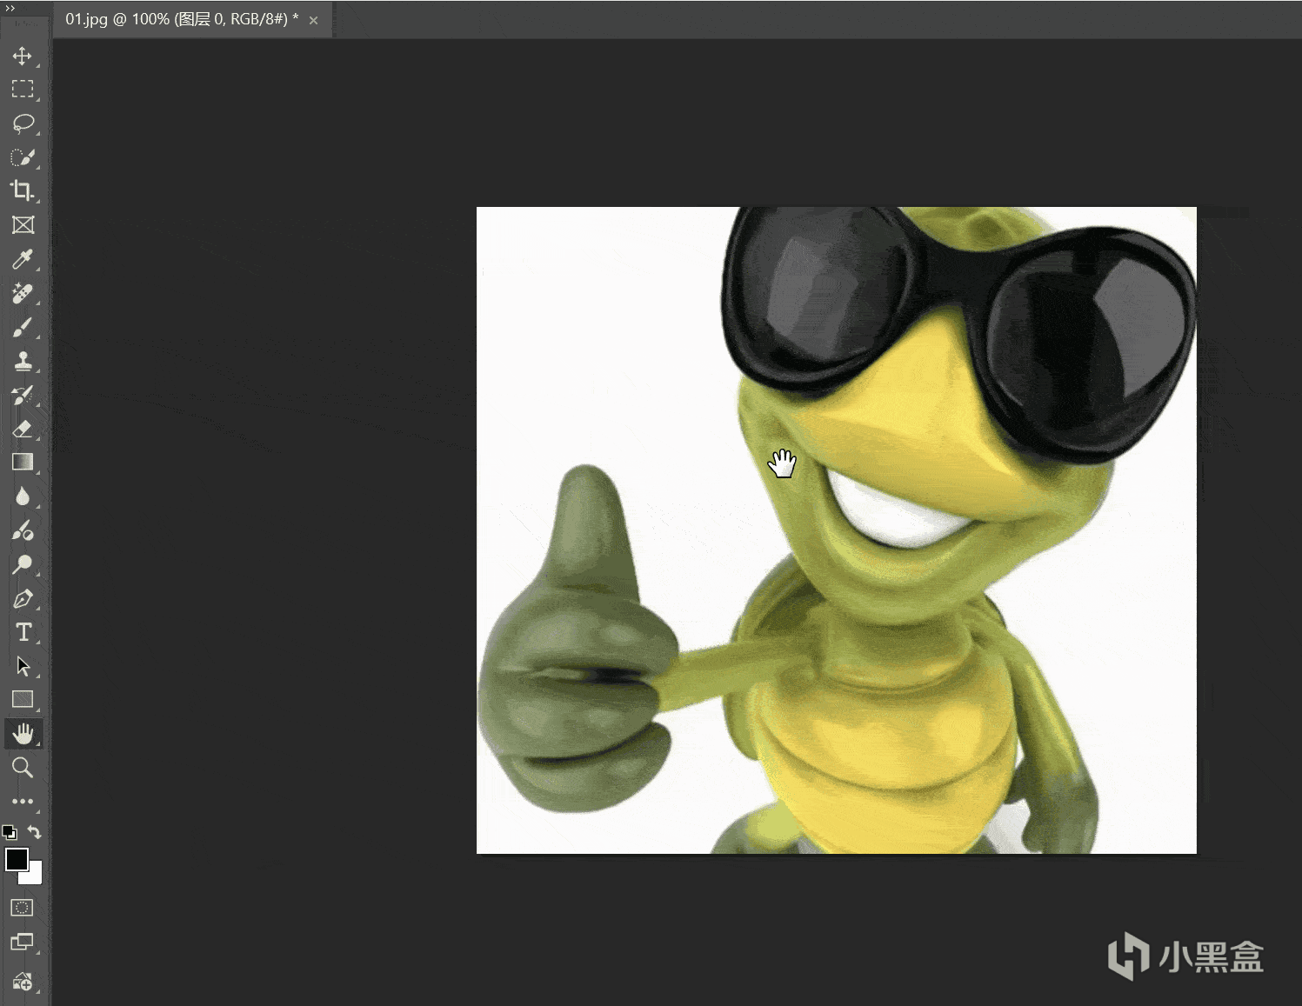Reset to default black and white colors
The height and width of the screenshot is (1006, 1302).
(9, 832)
